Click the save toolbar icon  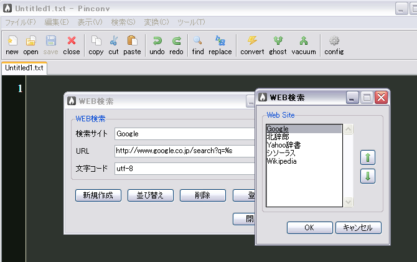click(x=50, y=41)
